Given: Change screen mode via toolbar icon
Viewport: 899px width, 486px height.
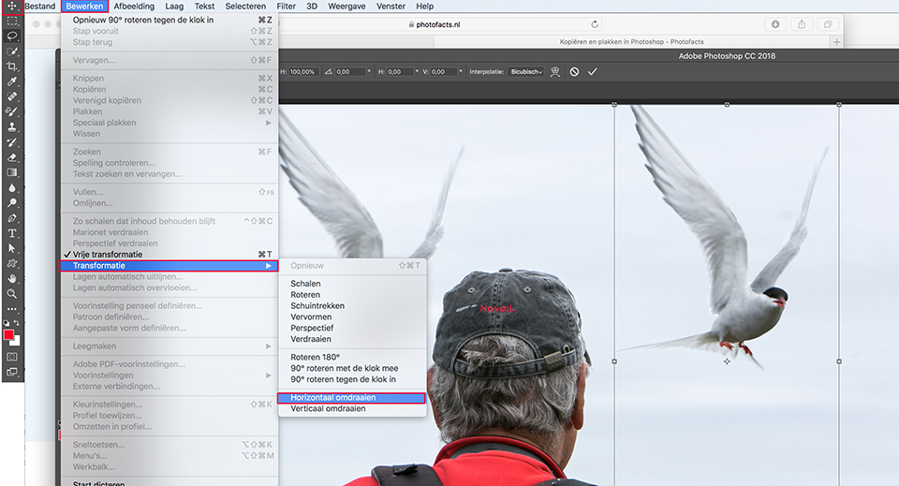Looking at the screenshot, I should [12, 372].
